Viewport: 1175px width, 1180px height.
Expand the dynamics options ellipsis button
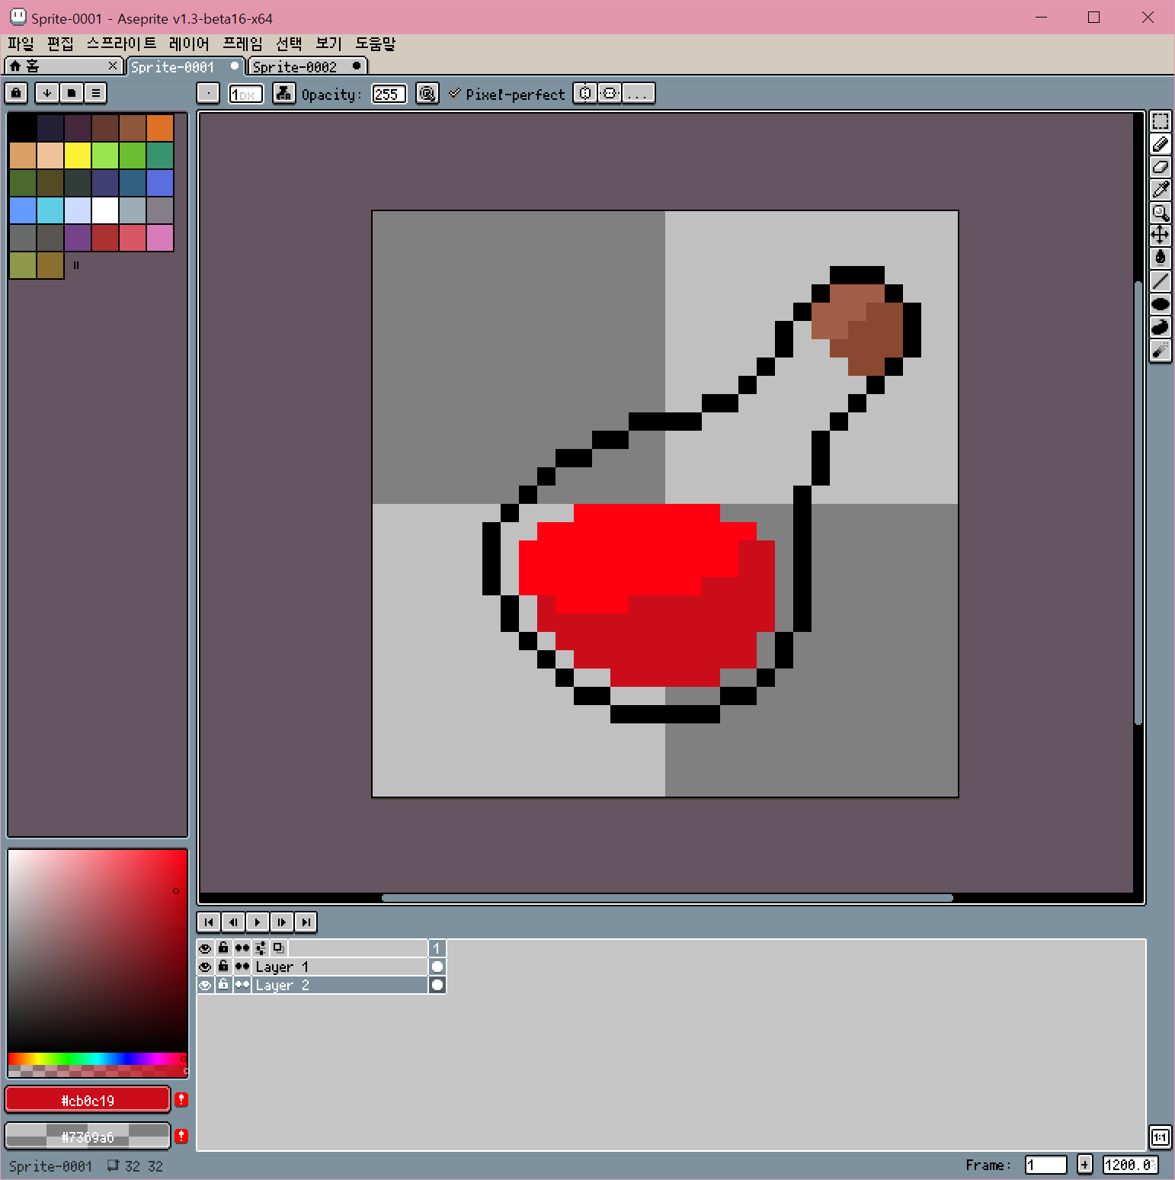(x=639, y=94)
